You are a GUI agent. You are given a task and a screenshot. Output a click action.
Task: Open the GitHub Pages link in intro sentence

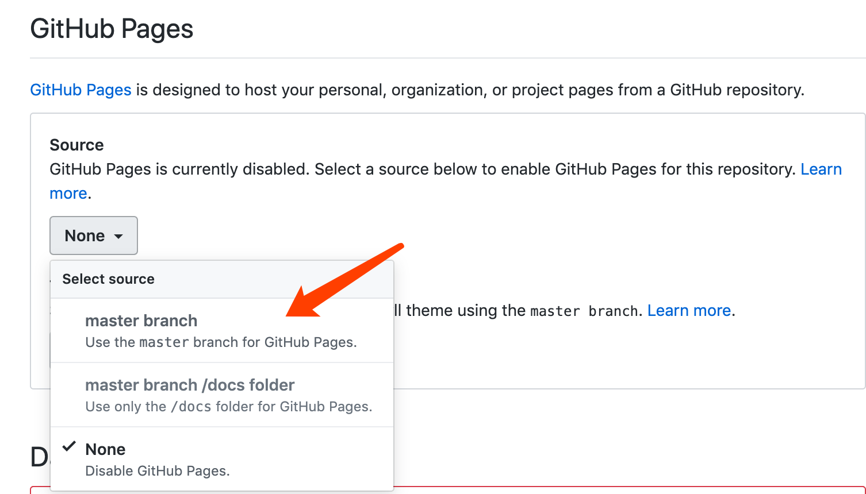(81, 90)
